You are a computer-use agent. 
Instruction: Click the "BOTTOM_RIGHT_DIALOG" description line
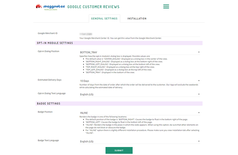tap(124, 62)
